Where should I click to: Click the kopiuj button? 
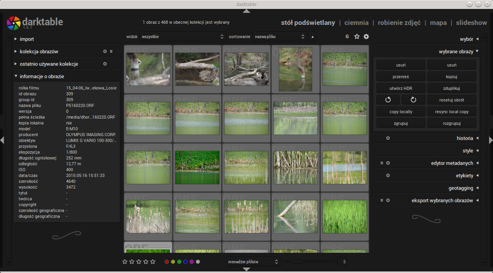click(452, 77)
